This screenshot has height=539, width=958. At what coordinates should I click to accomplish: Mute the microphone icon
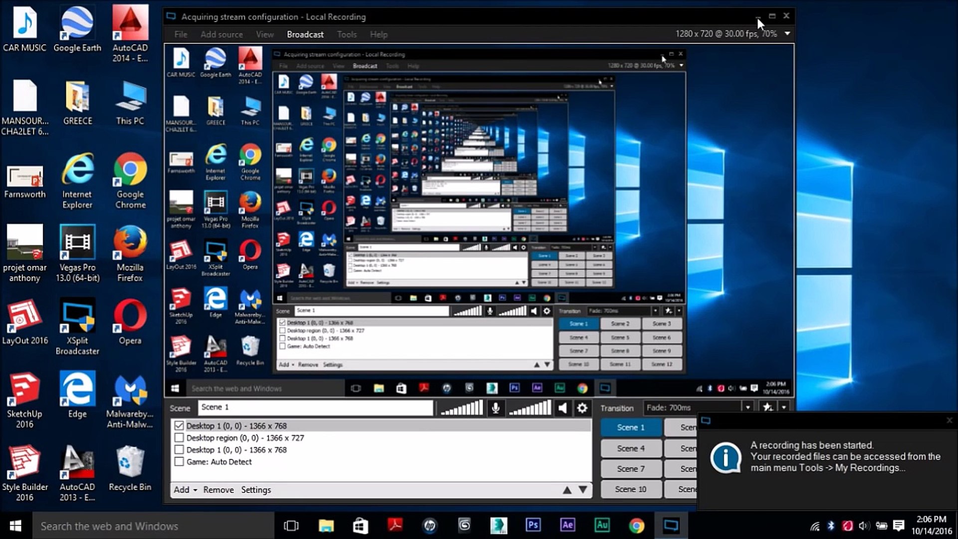click(x=495, y=408)
